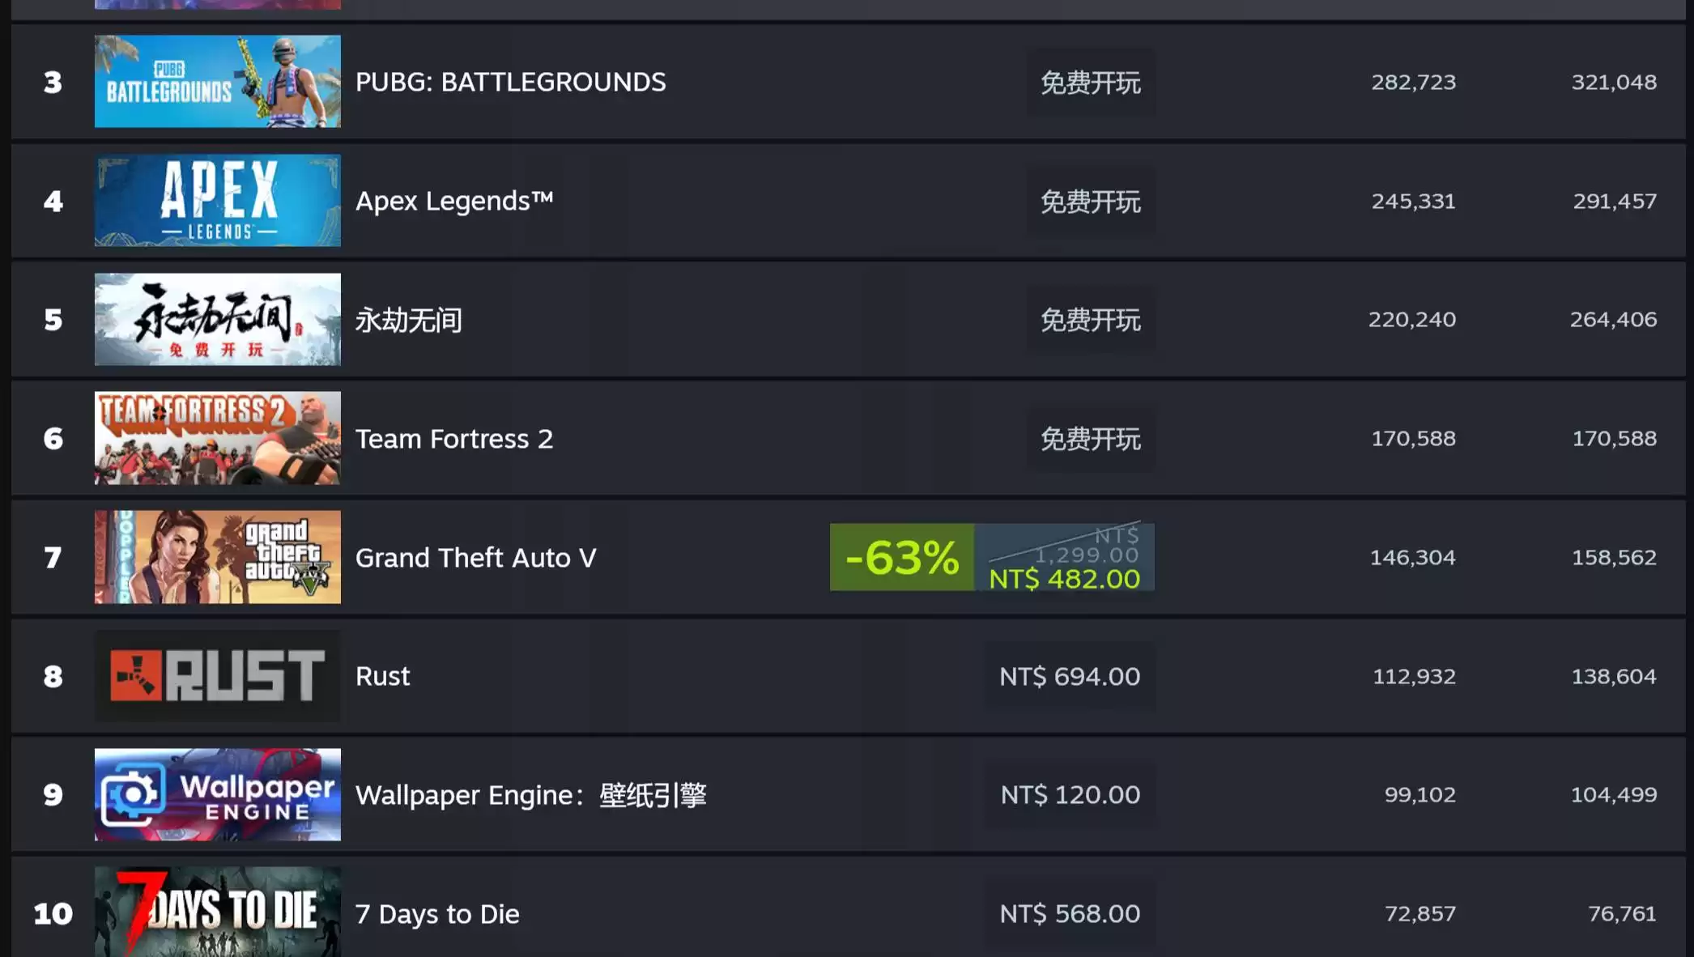Click the NT$ 568.00 price tag
The image size is (1694, 957).
[x=1070, y=913]
